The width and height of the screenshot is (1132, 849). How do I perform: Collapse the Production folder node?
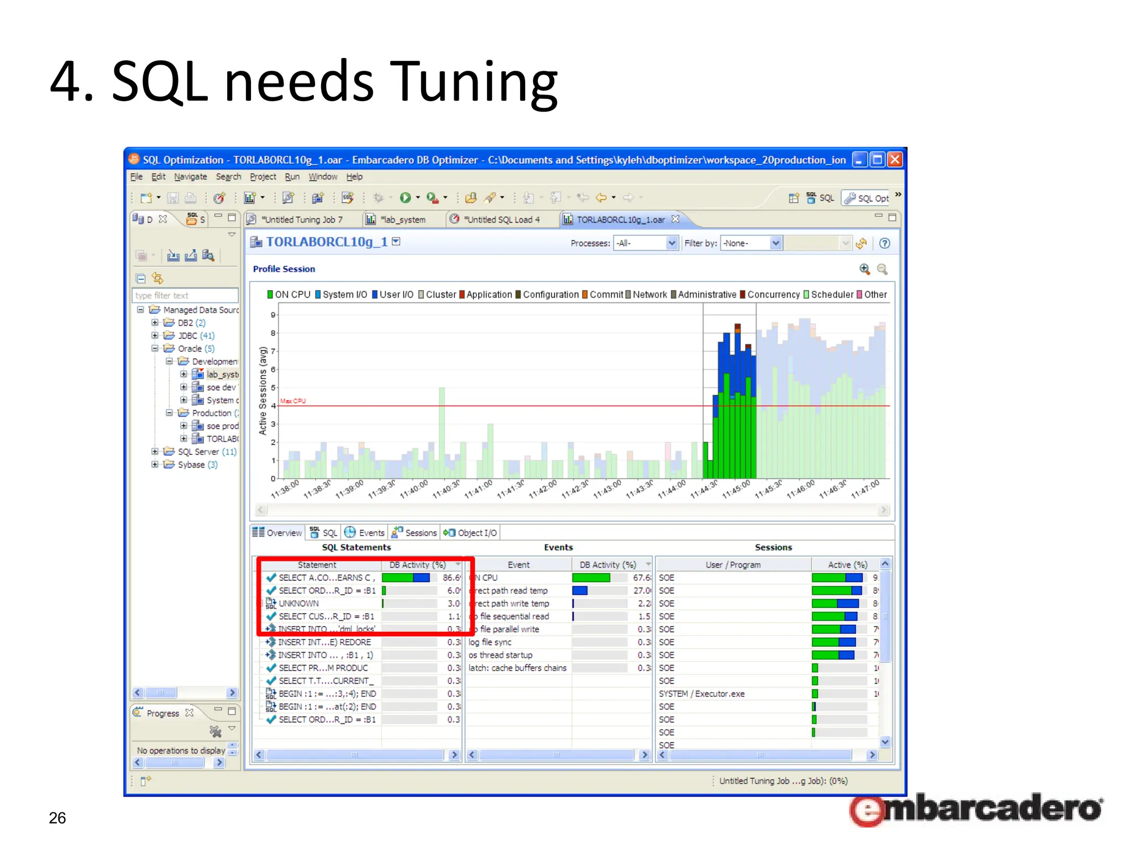tap(169, 413)
